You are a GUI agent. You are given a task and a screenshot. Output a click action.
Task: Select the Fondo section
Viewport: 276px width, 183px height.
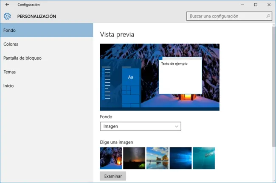(46, 30)
